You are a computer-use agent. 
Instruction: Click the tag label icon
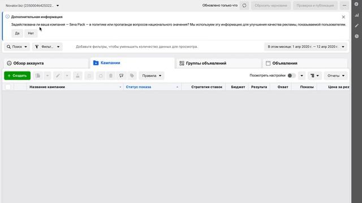132,76
